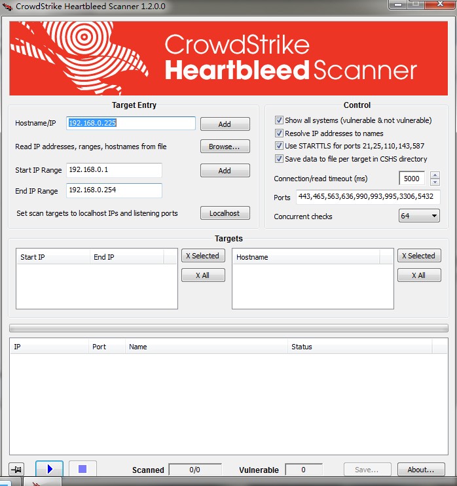Sort targets by End IP column header

pos(127,257)
